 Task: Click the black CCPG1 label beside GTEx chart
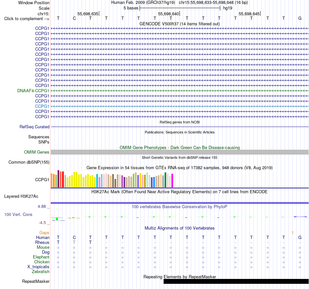[42, 180]
